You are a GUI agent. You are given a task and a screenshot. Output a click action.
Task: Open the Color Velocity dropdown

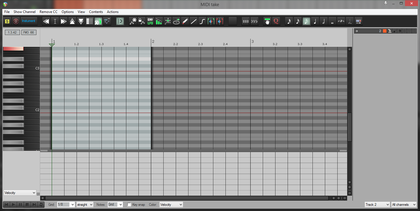171,205
